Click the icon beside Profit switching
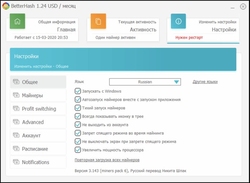Screen dimensions: 250x183 [x=16, y=108]
